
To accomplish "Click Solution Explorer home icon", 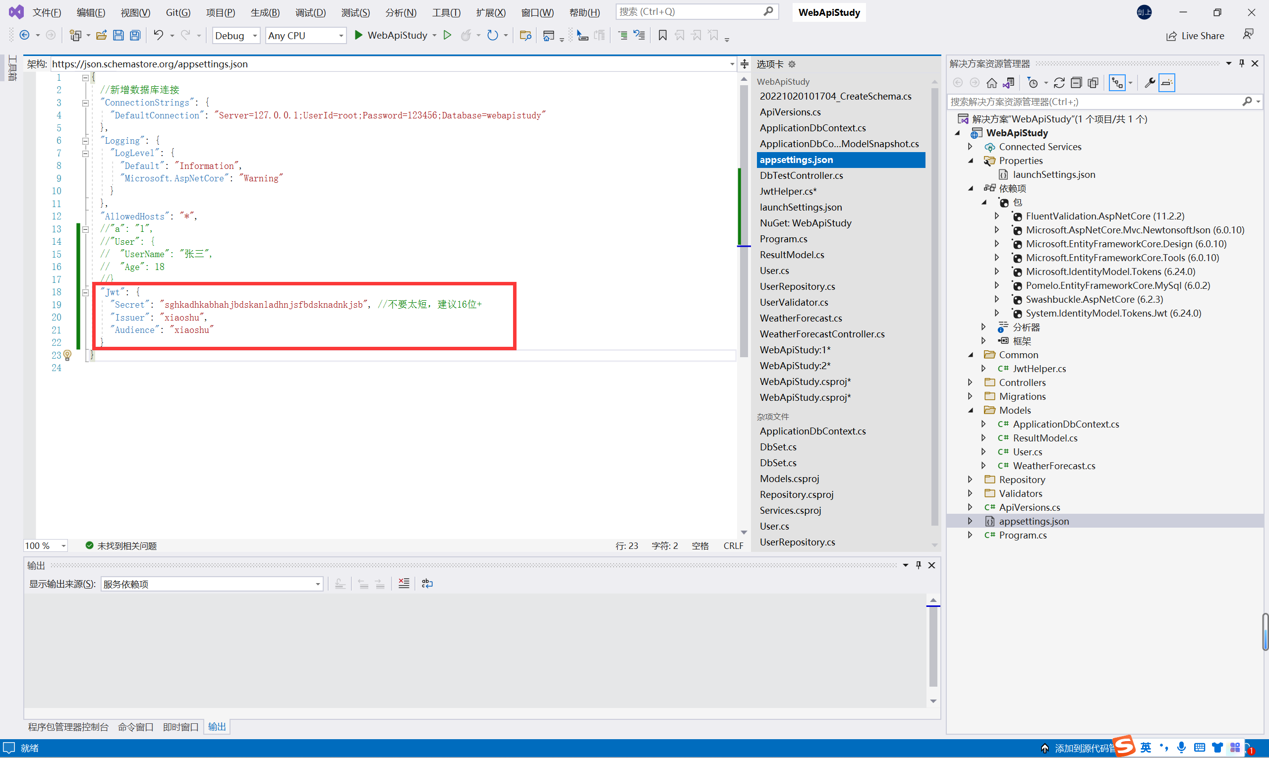I will pyautogui.click(x=991, y=83).
